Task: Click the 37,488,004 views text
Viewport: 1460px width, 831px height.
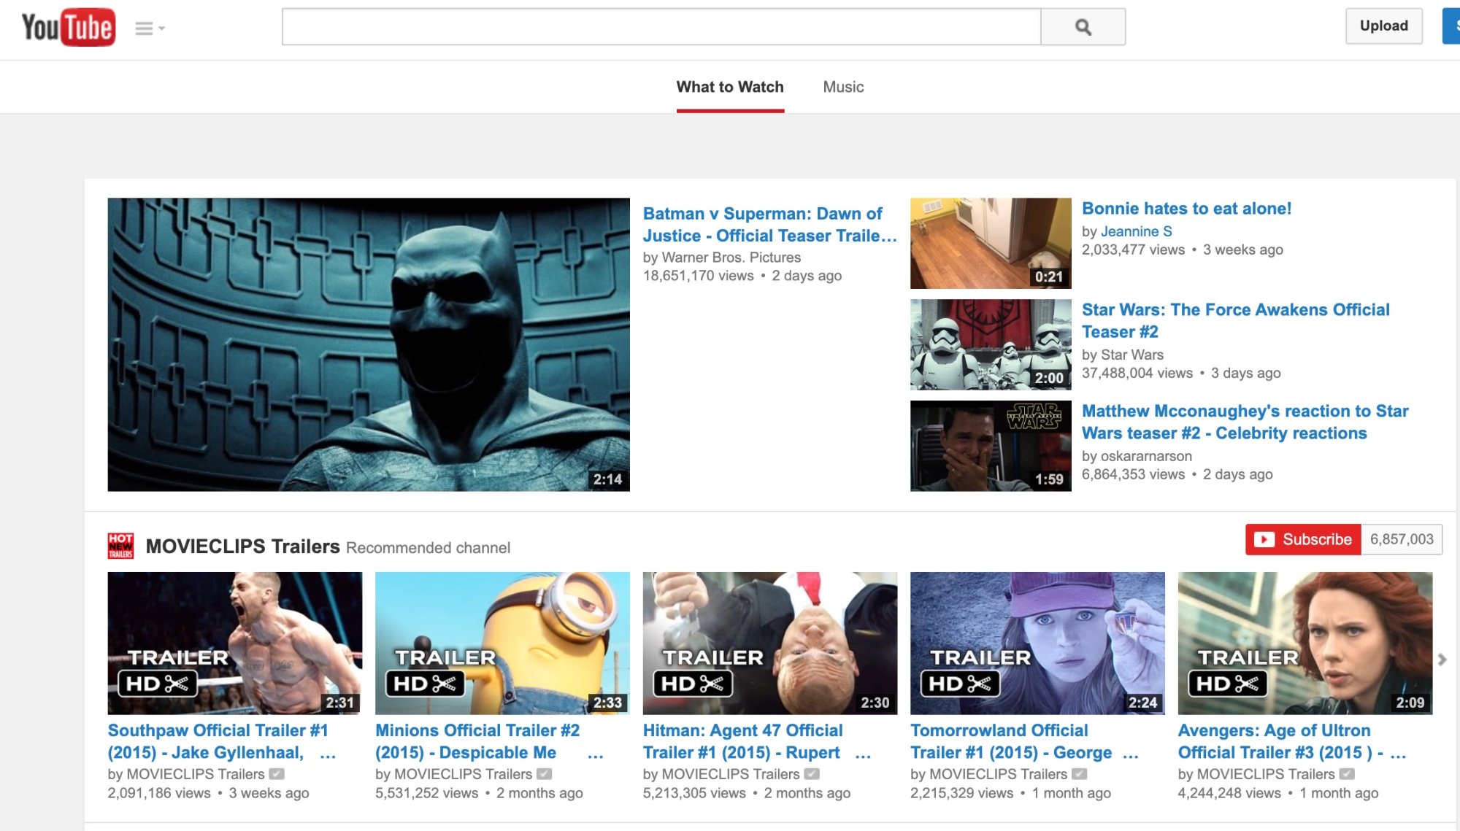Action: click(1137, 373)
